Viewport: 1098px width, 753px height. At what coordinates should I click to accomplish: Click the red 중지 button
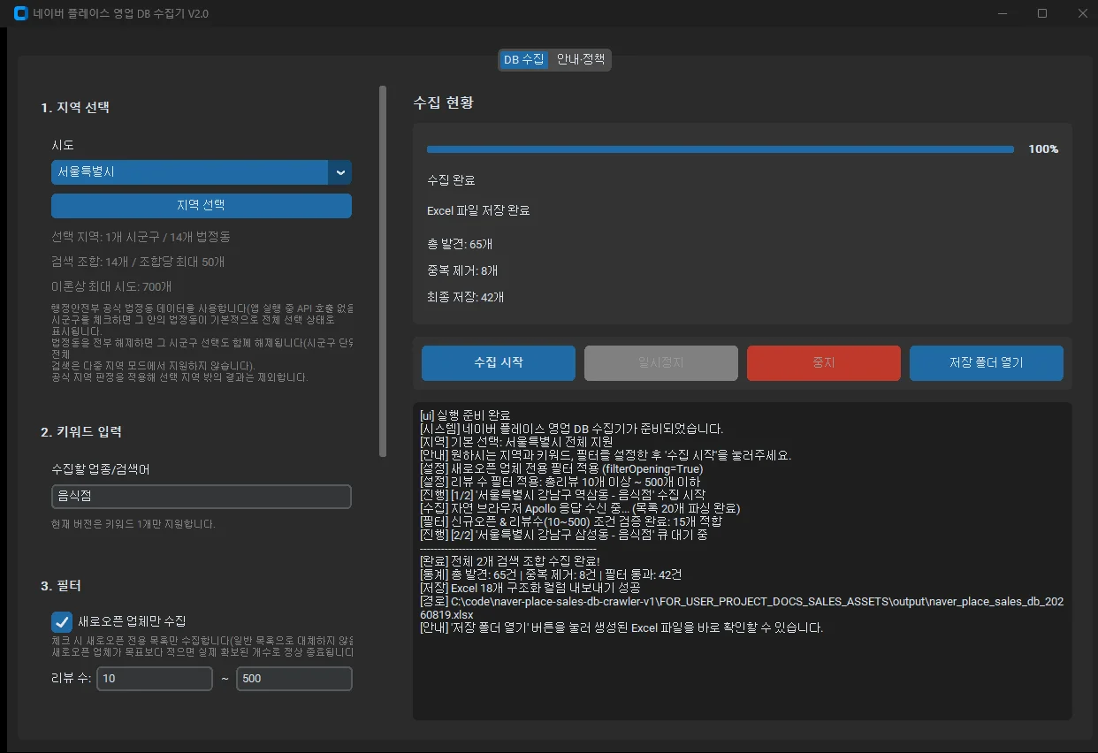824,362
